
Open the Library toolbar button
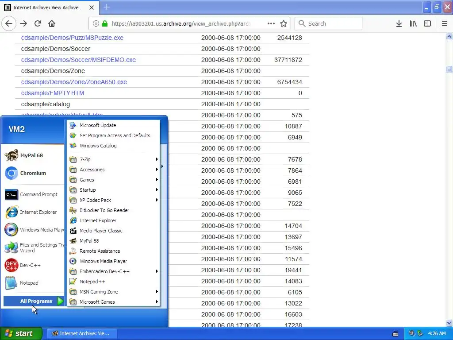pyautogui.click(x=413, y=23)
